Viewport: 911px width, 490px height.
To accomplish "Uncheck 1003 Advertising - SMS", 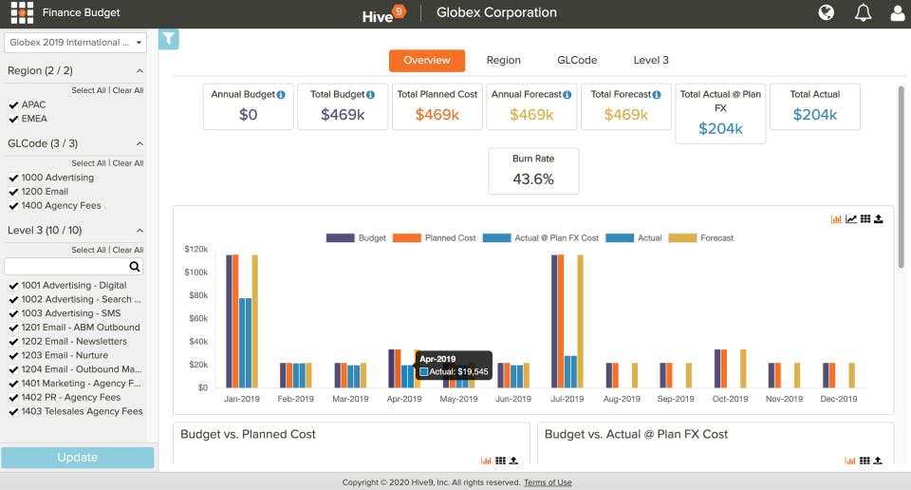I will pyautogui.click(x=13, y=313).
